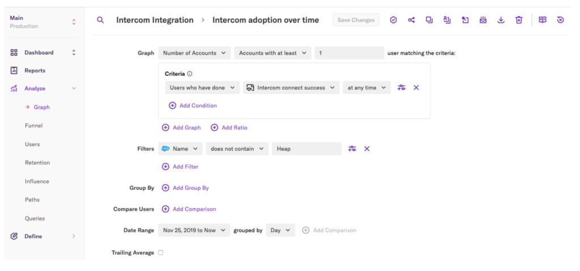Click the Add Group By button
The width and height of the screenshot is (580, 271).
tap(185, 188)
